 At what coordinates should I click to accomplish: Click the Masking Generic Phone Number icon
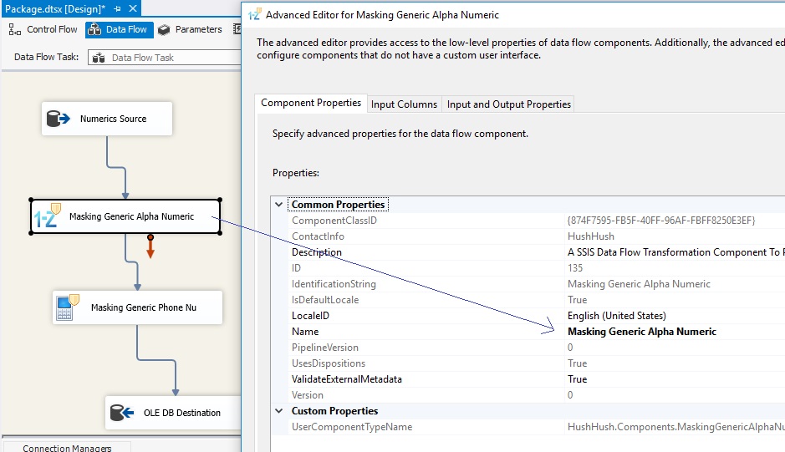tap(68, 307)
